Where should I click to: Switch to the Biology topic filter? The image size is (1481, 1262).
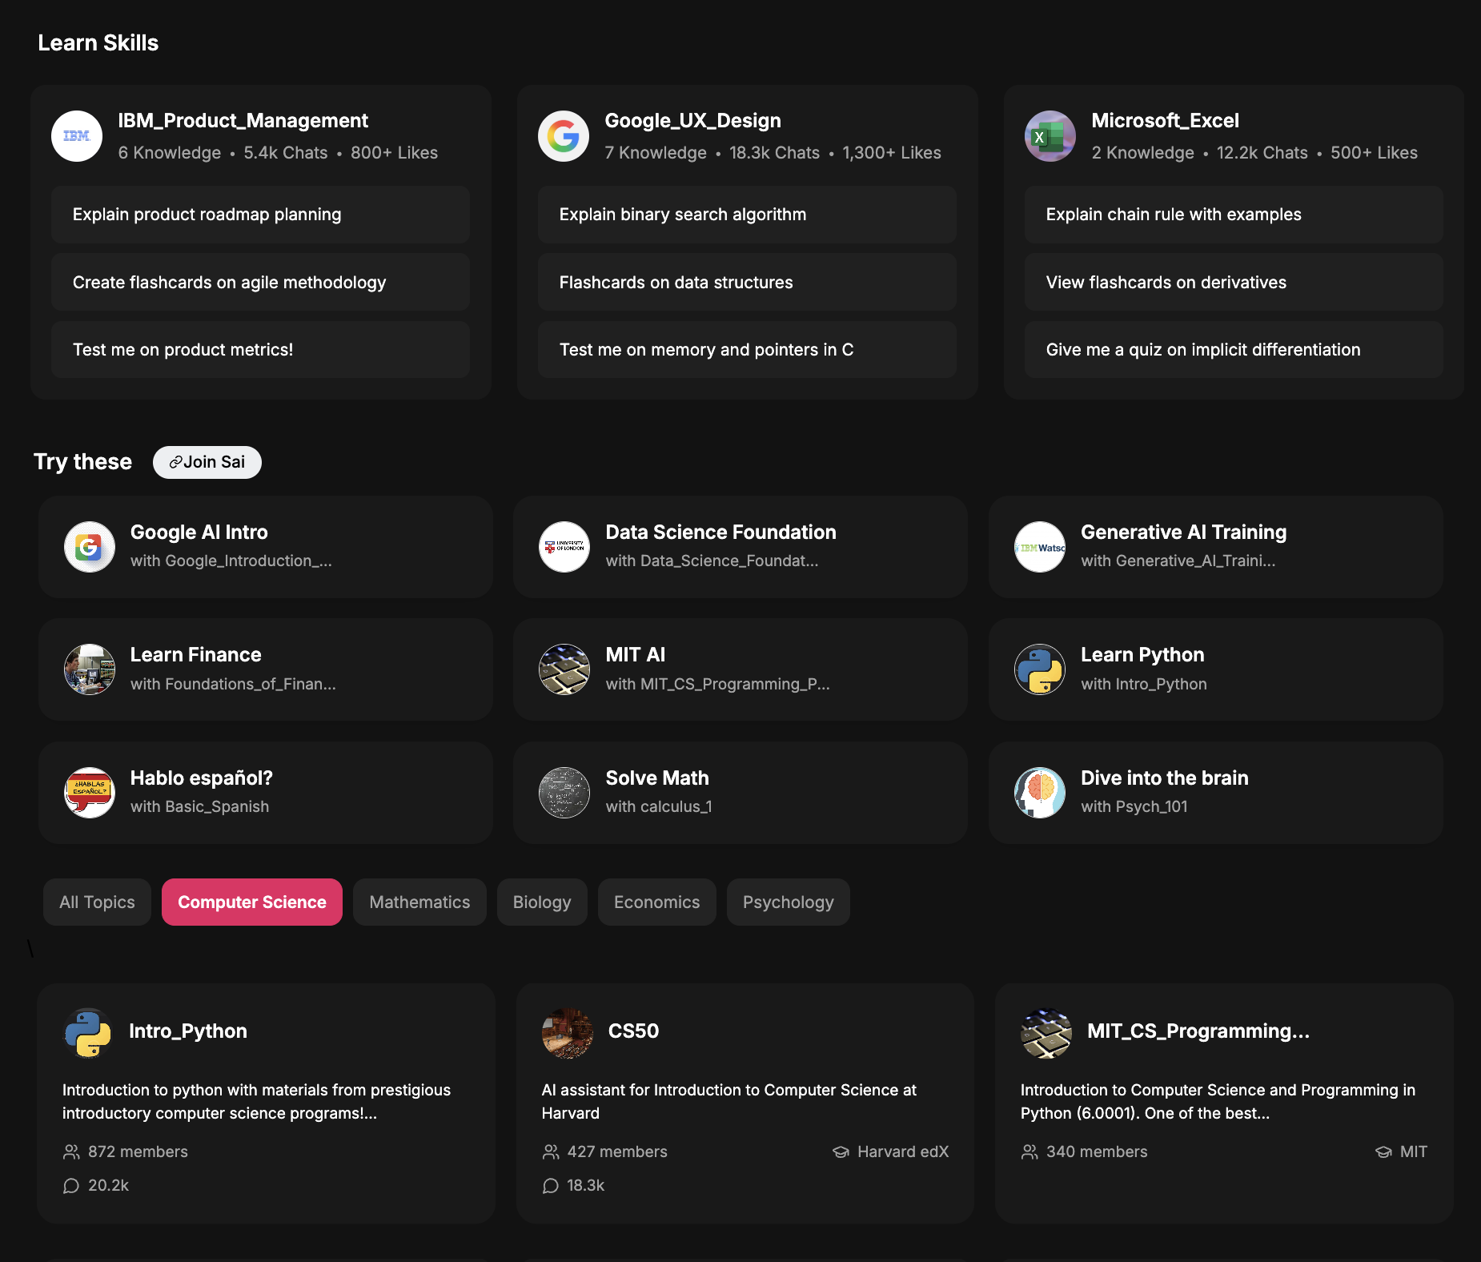point(542,902)
